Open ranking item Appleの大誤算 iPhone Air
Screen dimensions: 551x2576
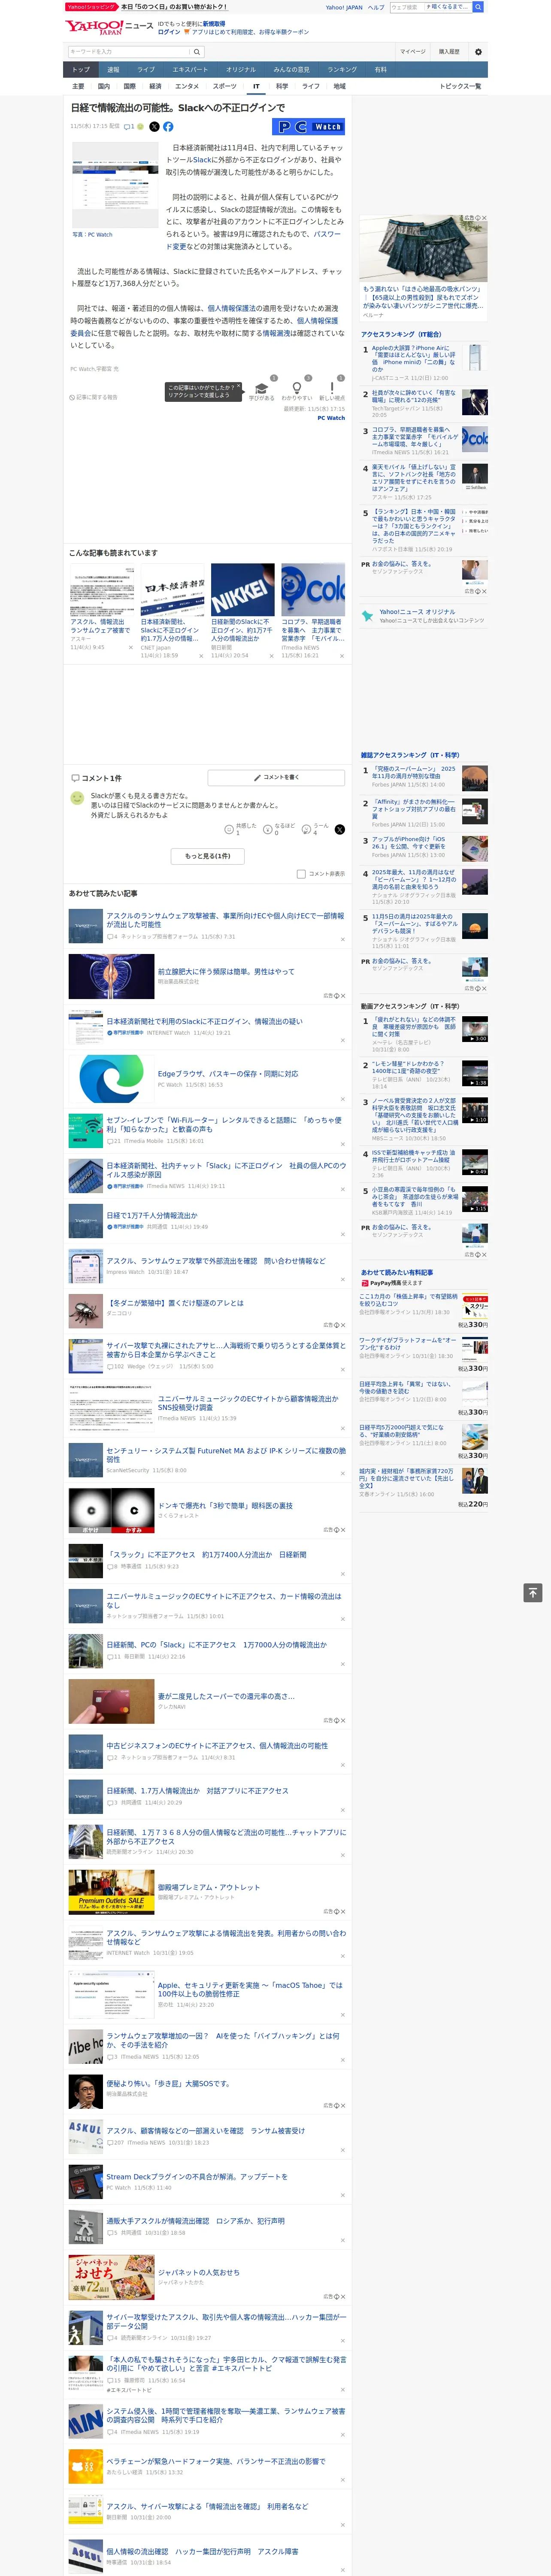coord(414,359)
